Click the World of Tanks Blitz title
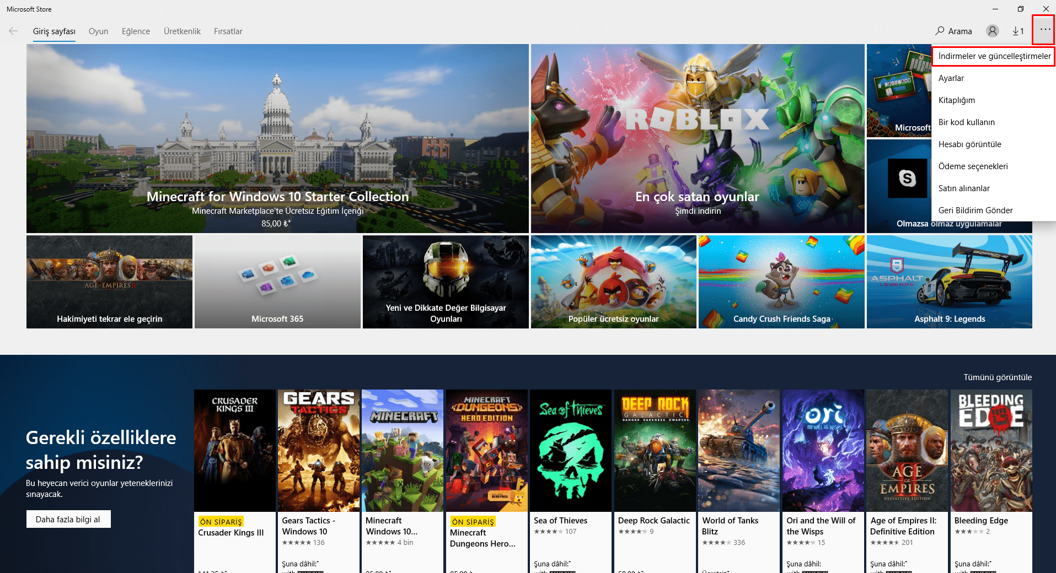The height and width of the screenshot is (573, 1056). [x=730, y=526]
